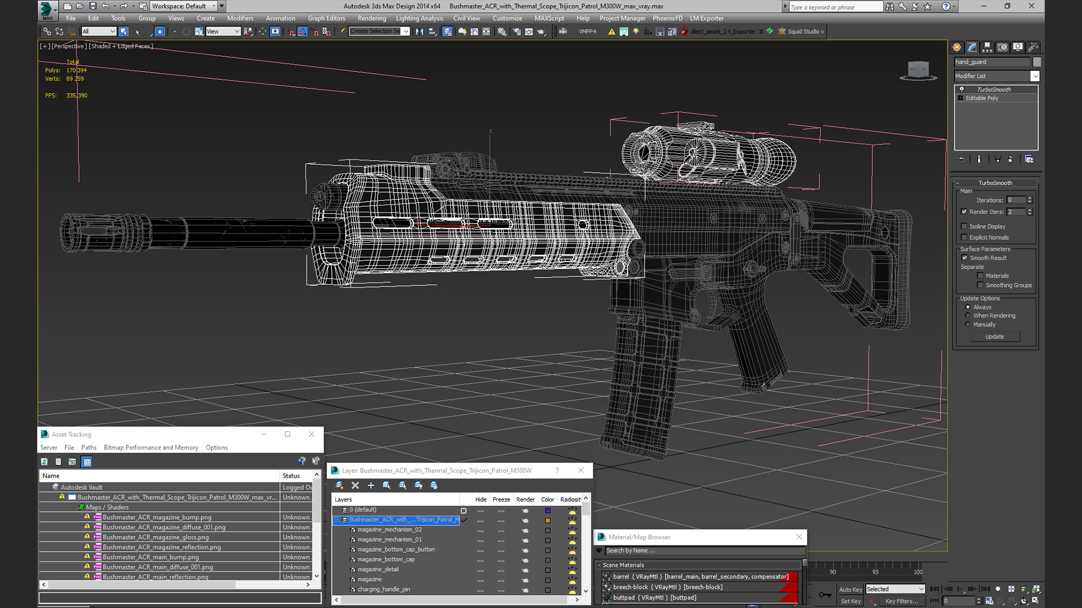
Task: Click the Select and Link tool icon
Action: [x=47, y=32]
